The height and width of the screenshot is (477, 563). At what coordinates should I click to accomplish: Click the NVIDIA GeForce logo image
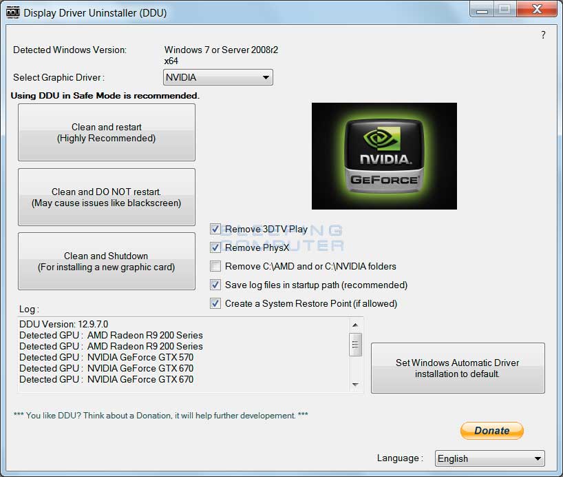click(384, 156)
